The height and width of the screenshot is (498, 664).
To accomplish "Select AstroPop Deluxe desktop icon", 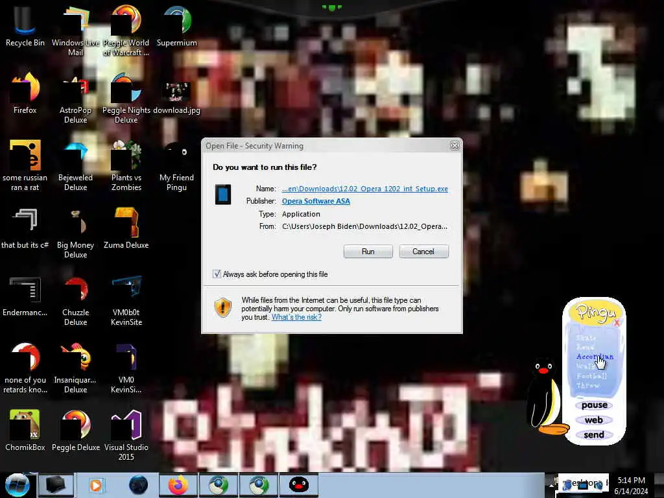I will (x=75, y=99).
